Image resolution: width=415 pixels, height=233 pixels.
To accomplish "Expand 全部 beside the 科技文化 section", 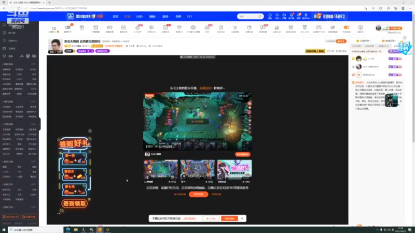I will [x=33, y=184].
